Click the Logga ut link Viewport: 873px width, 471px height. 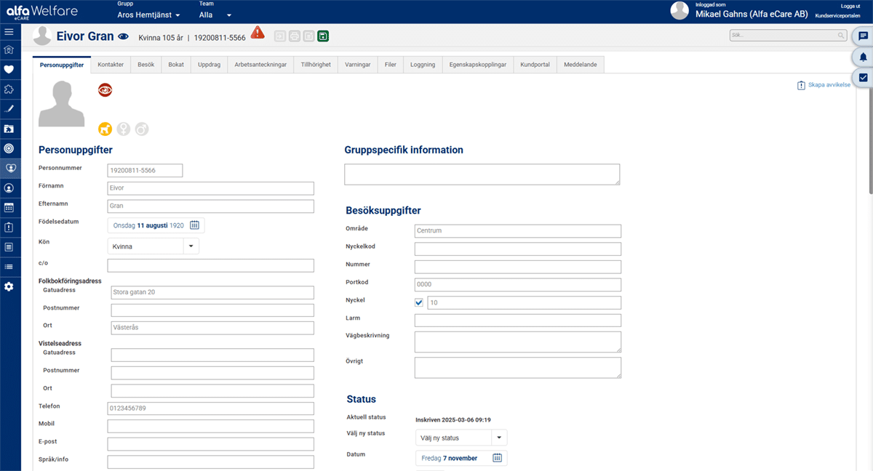[850, 6]
